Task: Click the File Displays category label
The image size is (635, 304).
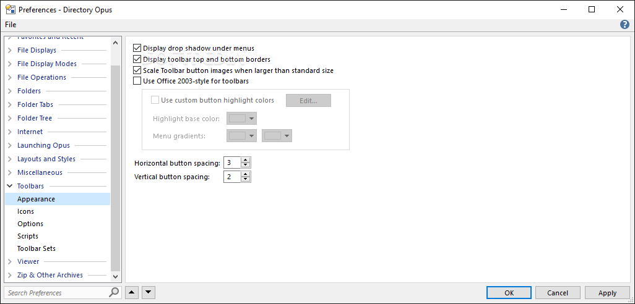Action: (x=37, y=51)
